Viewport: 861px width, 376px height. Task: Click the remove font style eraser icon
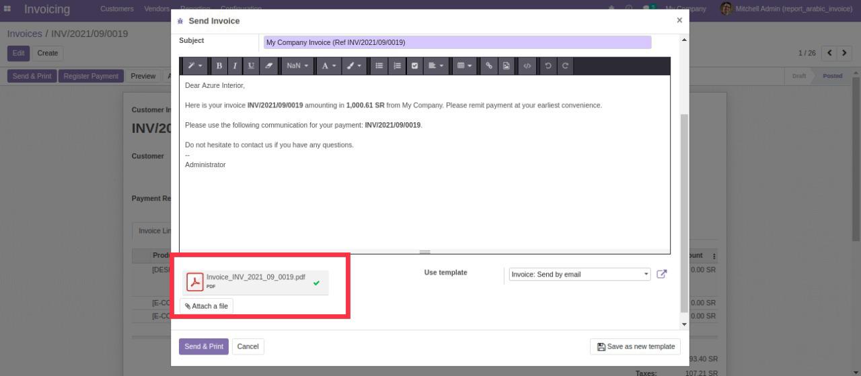pos(268,66)
